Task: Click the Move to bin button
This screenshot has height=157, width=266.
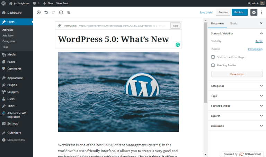Action: point(237,74)
